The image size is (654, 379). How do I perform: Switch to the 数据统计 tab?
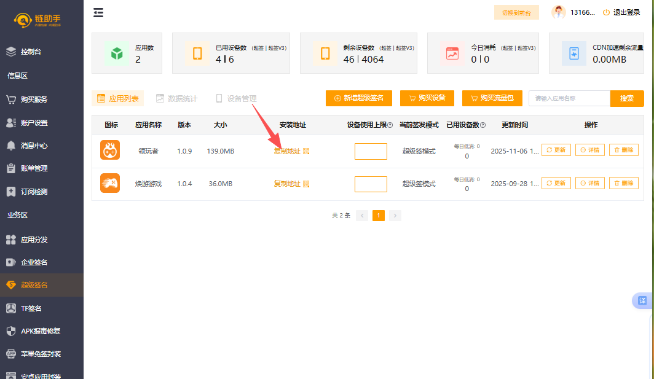point(176,98)
